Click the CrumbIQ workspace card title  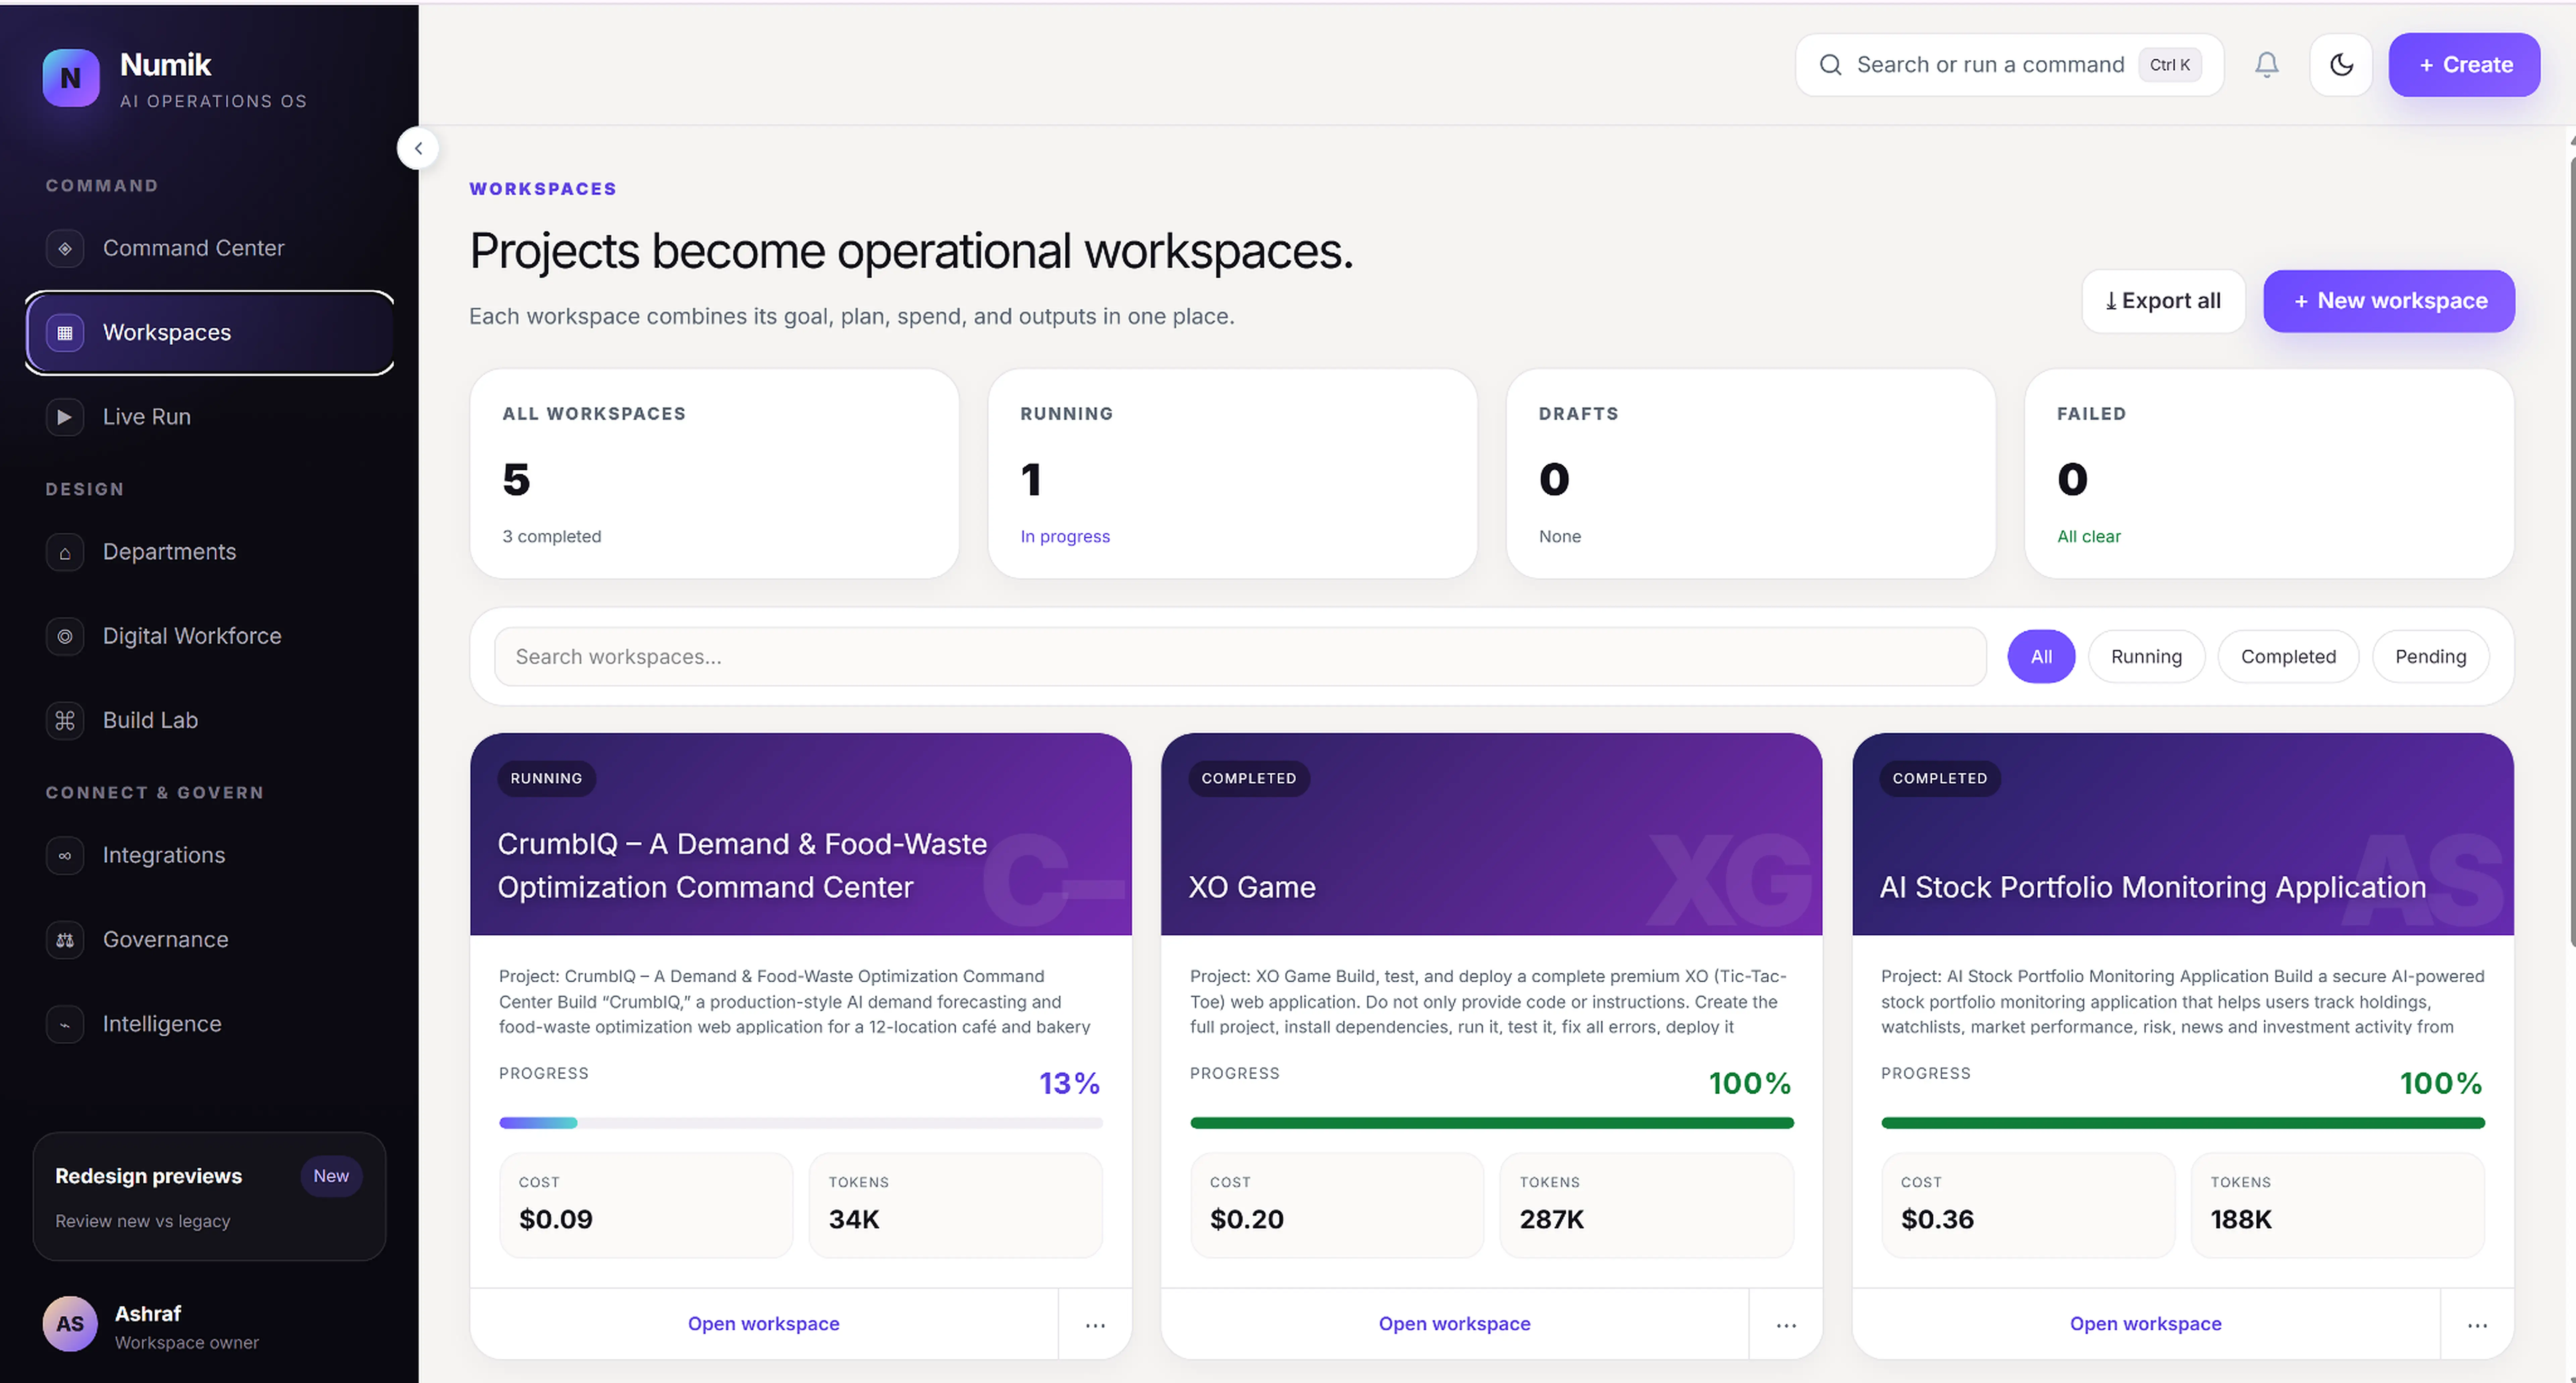(x=742, y=865)
